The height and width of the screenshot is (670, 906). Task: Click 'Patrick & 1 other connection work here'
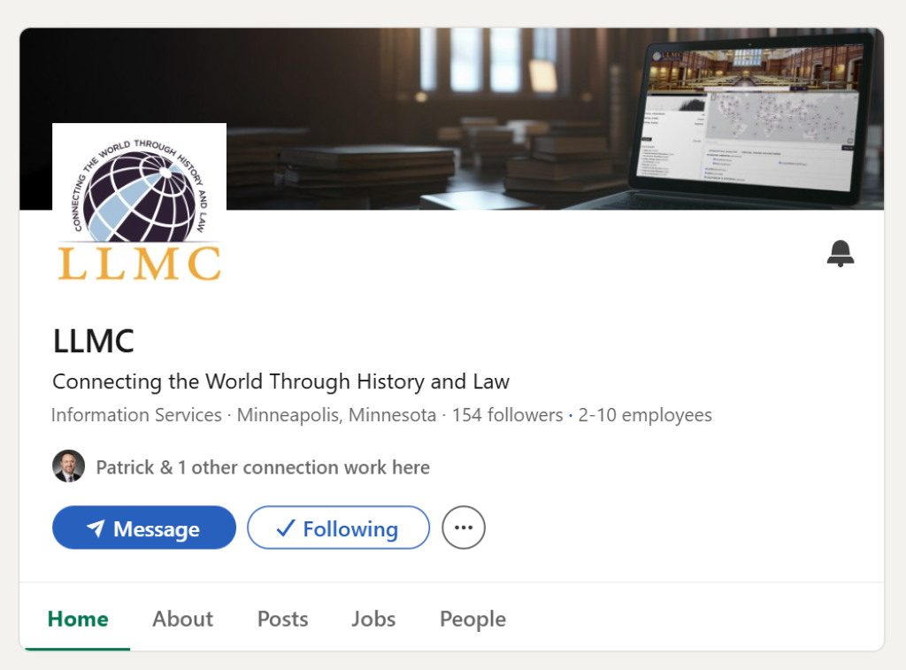(x=263, y=467)
